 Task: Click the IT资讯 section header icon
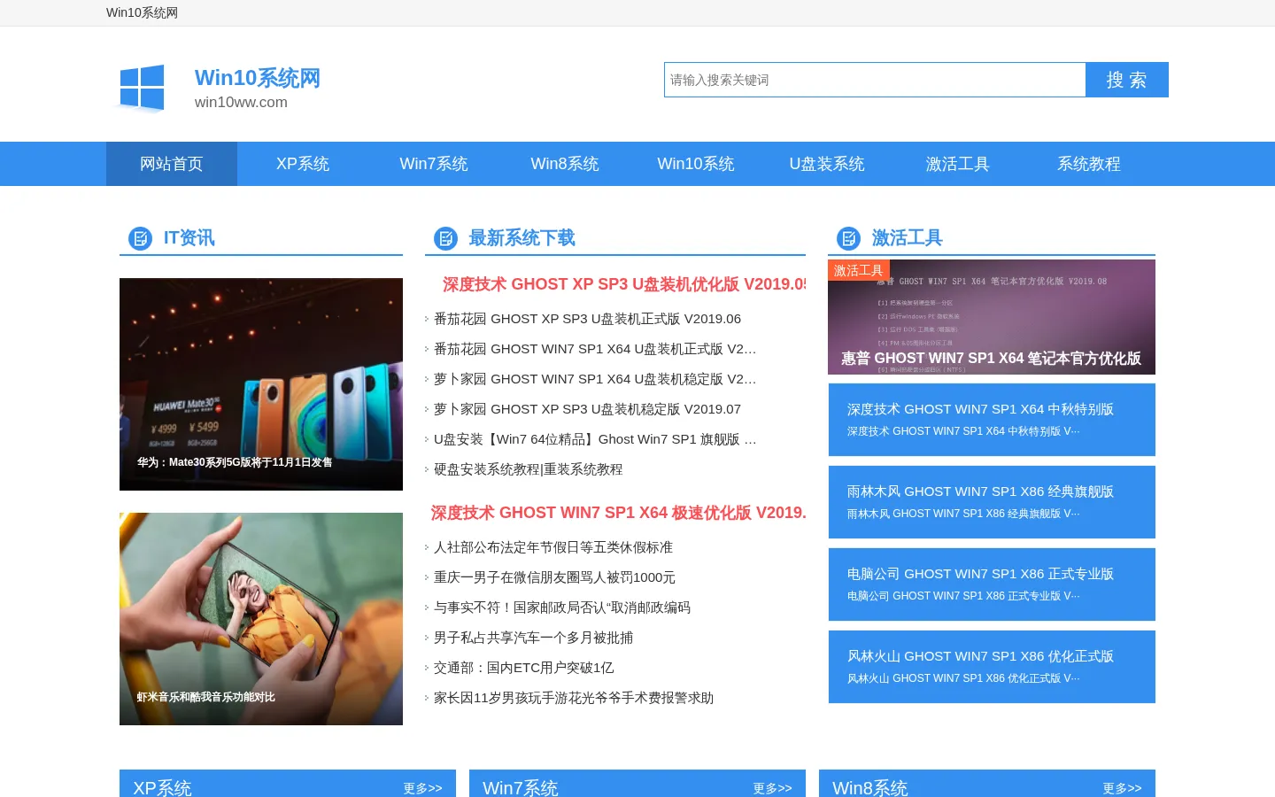[x=140, y=238]
